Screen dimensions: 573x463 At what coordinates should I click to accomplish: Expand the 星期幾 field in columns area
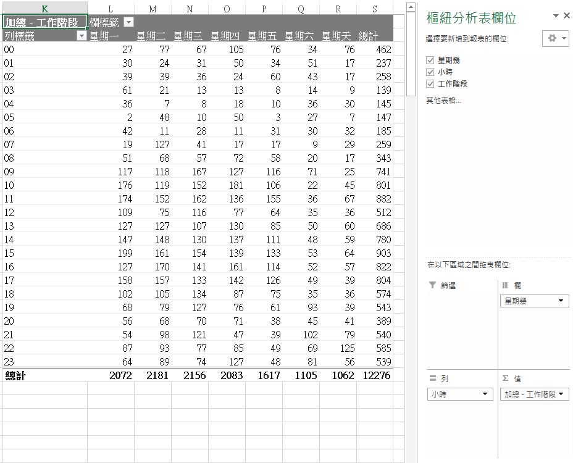pos(561,301)
